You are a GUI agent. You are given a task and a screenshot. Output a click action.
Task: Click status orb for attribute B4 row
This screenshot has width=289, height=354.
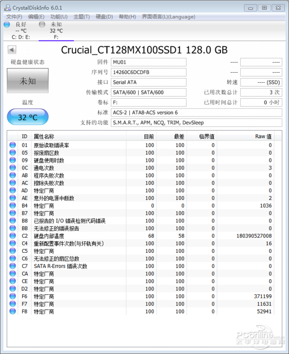13,206
